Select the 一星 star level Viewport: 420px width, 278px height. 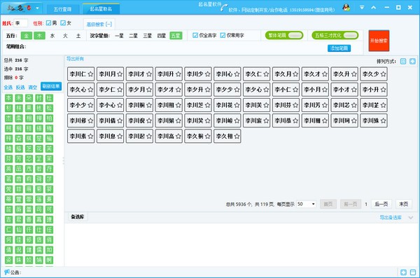click(119, 36)
